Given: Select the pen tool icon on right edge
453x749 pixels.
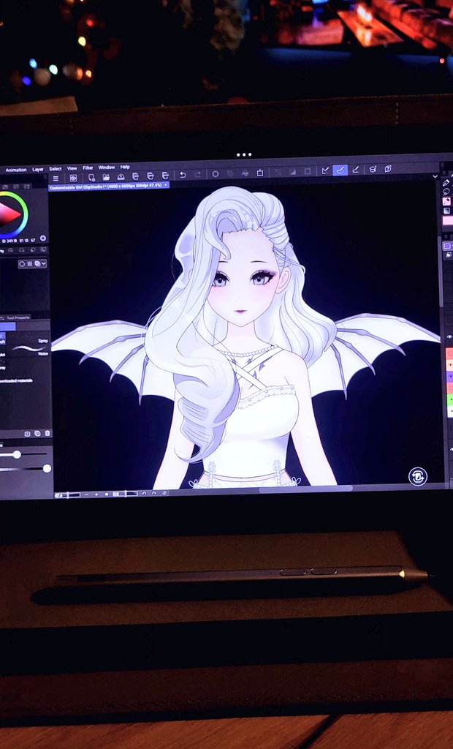Looking at the screenshot, I should click(x=446, y=183).
